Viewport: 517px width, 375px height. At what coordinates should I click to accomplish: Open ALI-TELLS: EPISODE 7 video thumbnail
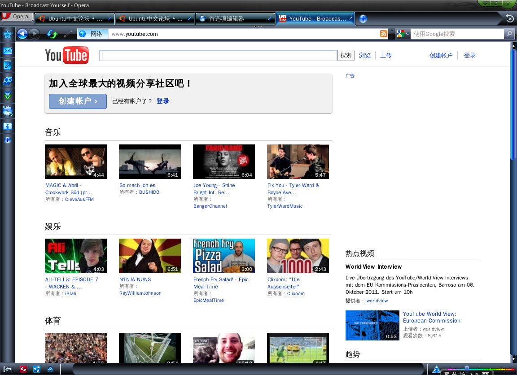(x=76, y=256)
